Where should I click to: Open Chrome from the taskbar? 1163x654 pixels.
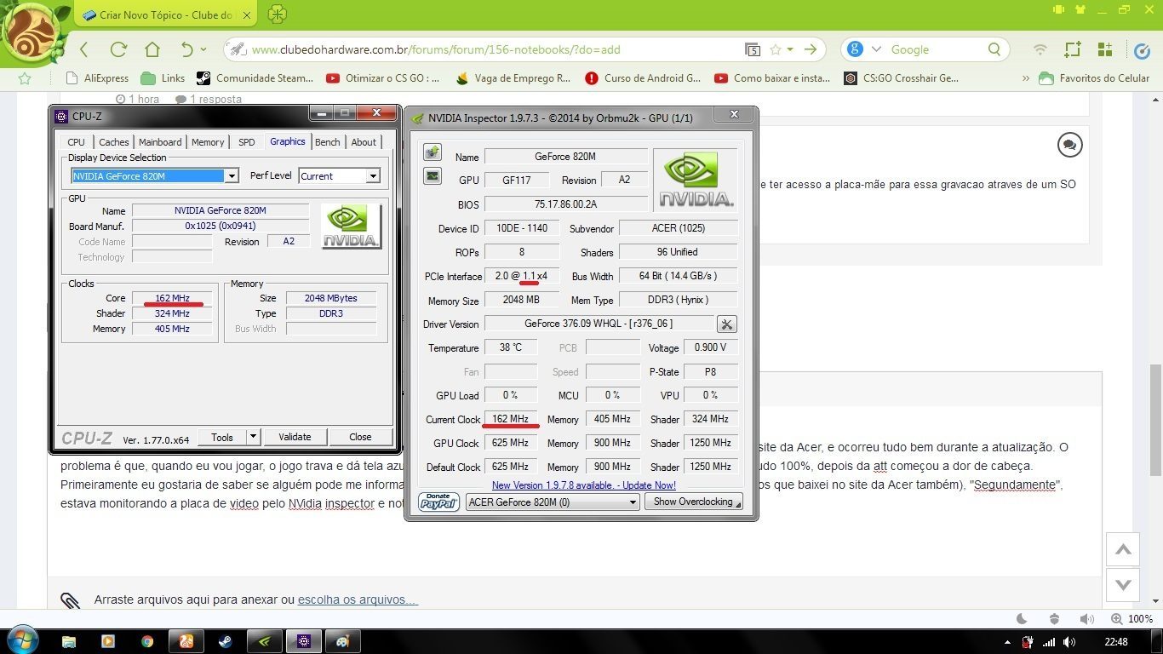tap(147, 641)
